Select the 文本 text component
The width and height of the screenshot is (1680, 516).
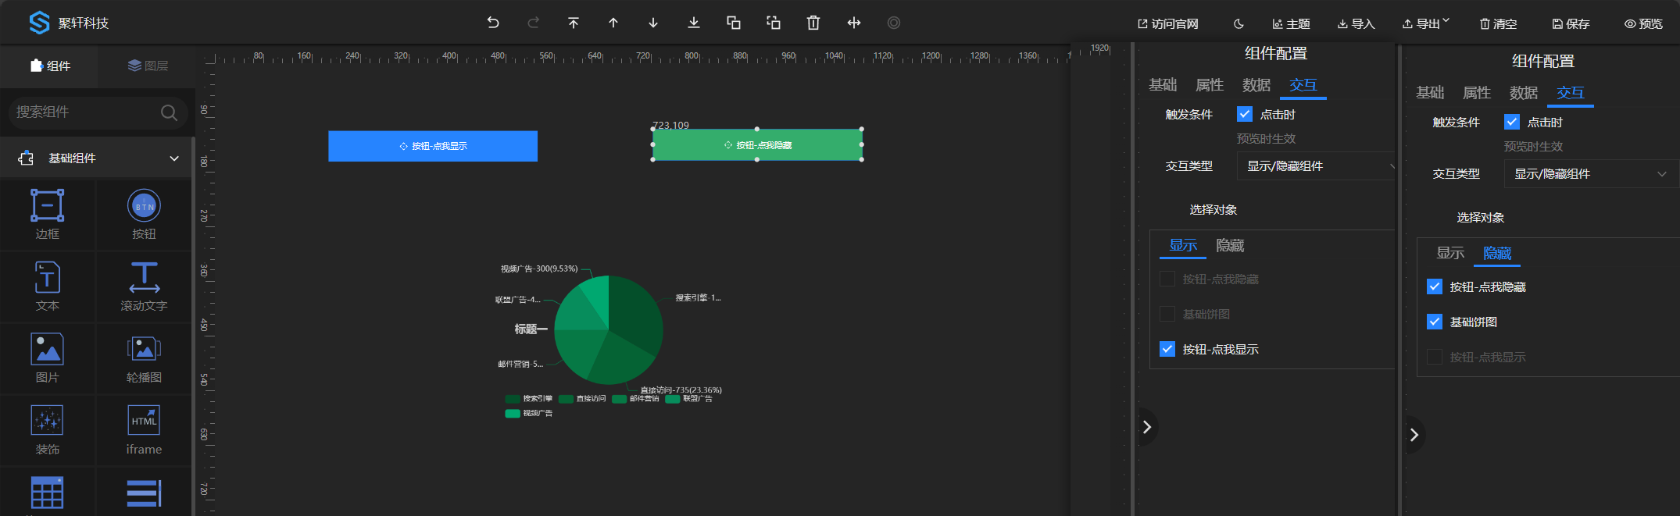(48, 286)
